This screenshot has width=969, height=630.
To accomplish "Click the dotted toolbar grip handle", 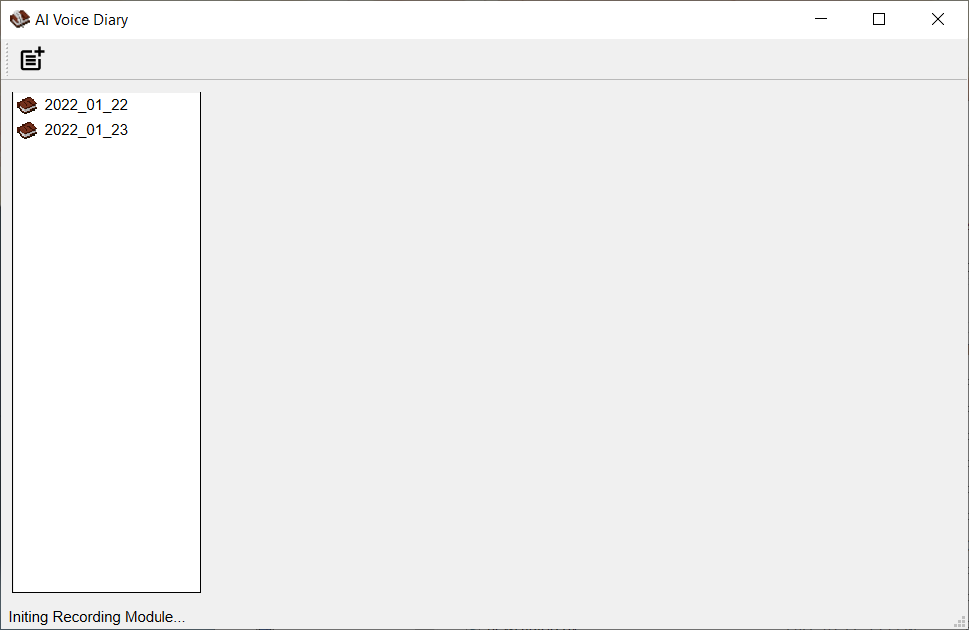I will coord(7,59).
